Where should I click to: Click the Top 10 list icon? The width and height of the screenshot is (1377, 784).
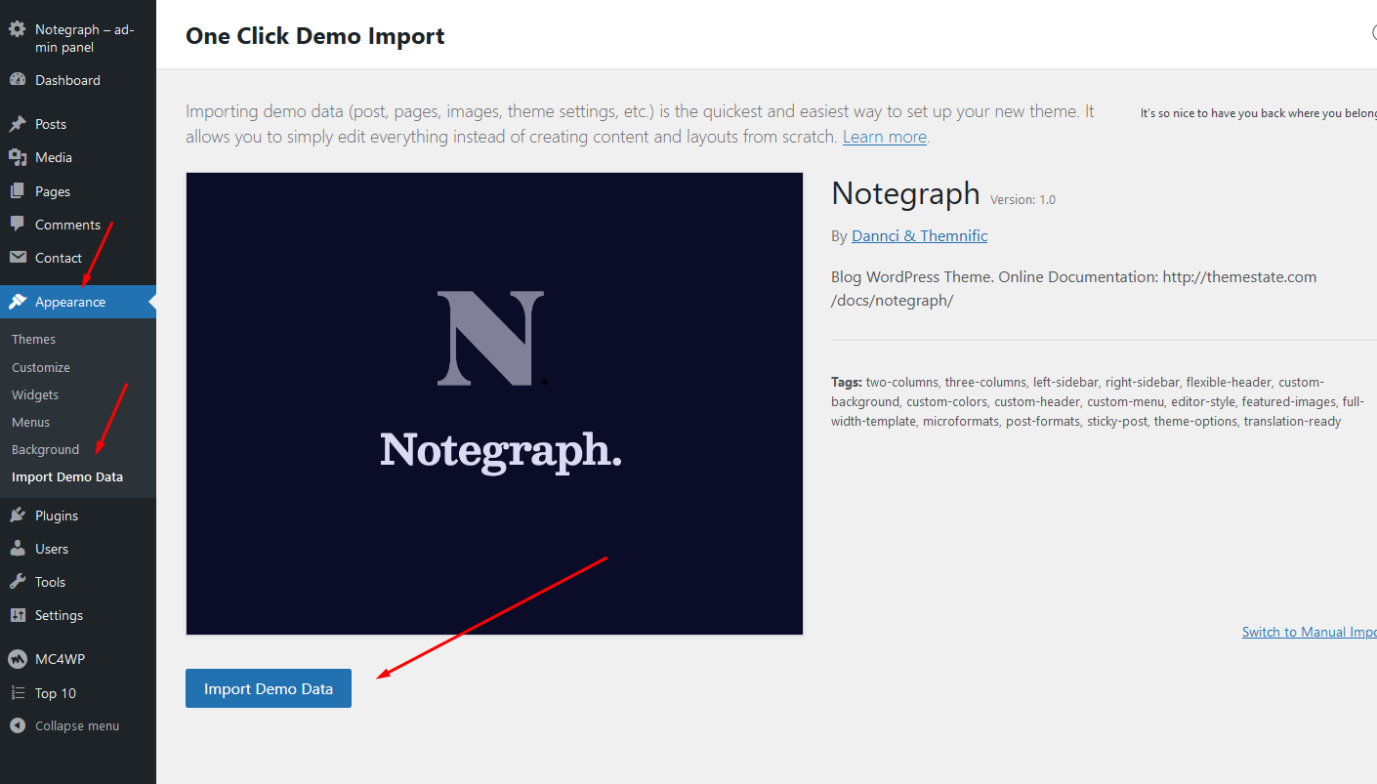(x=17, y=692)
